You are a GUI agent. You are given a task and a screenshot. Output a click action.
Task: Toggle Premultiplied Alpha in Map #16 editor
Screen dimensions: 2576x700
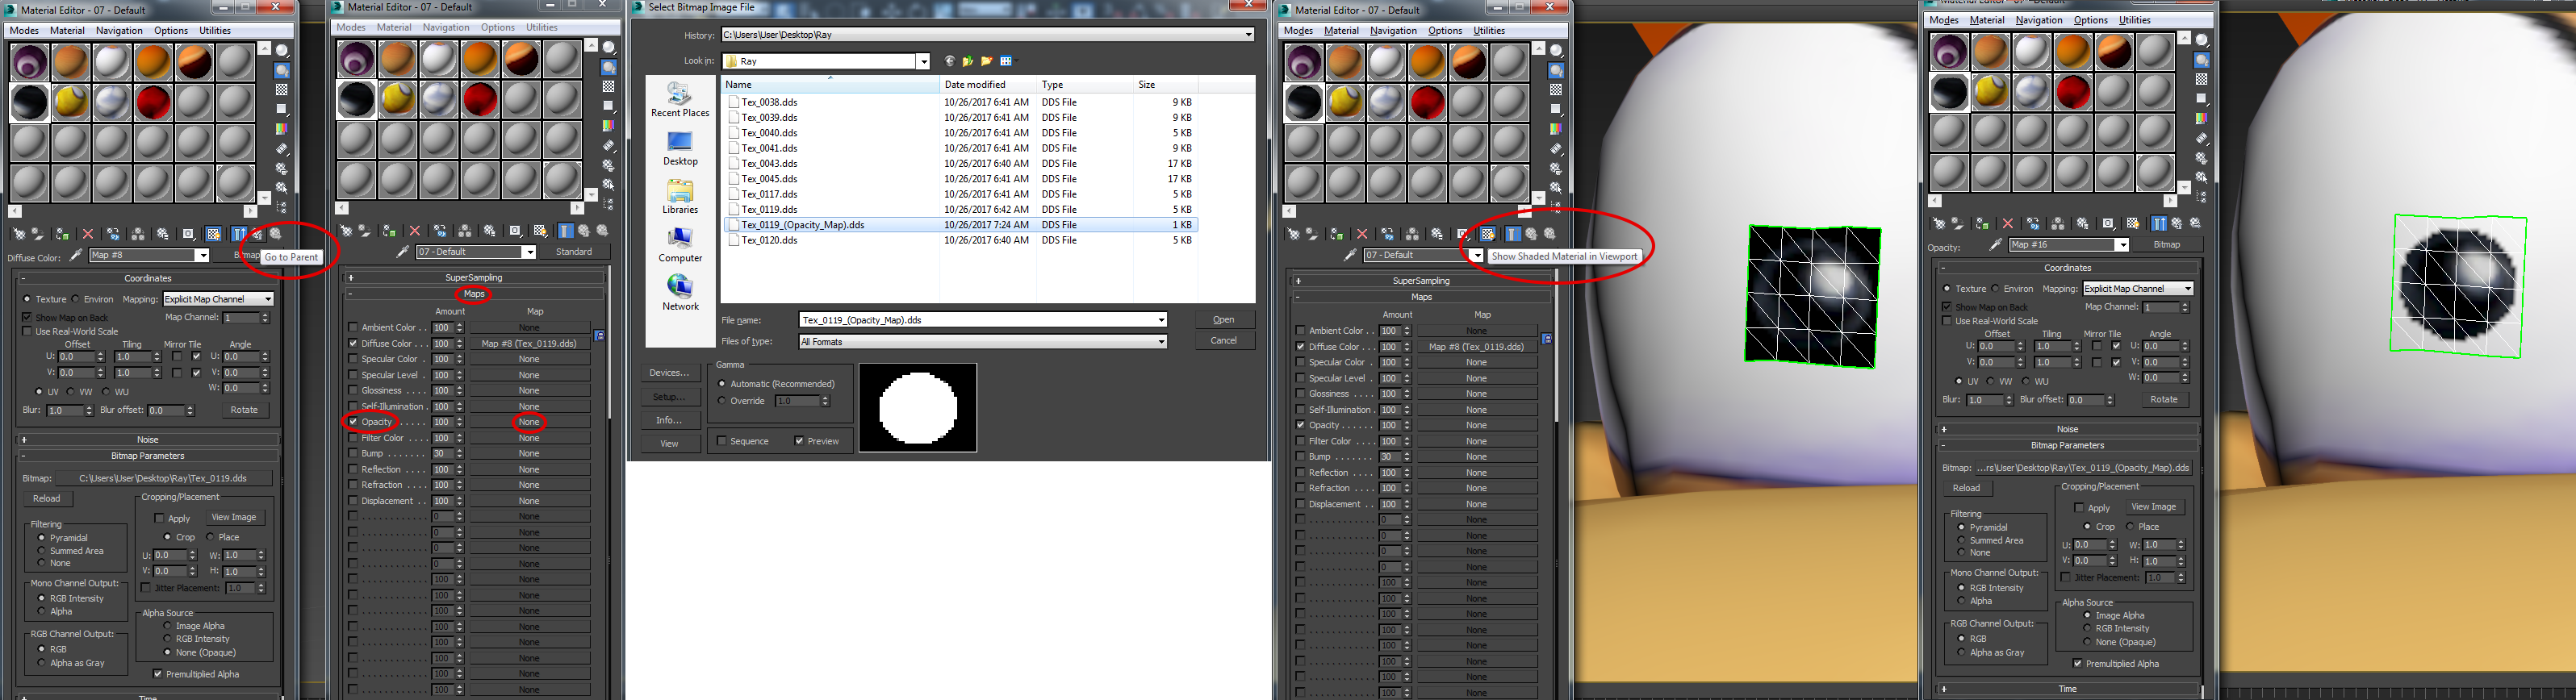2078,663
